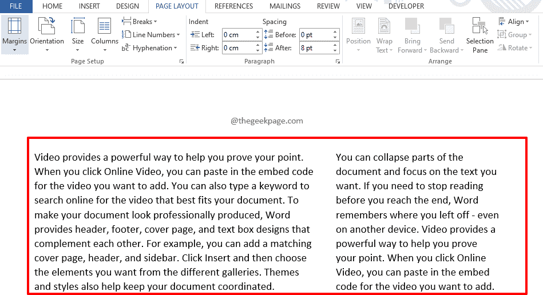The width and height of the screenshot is (543, 295).
Task: Launch the Paragraph settings dialog
Action: [338, 61]
